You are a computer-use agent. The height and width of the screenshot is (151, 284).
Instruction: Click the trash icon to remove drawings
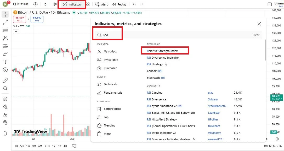pyautogui.click(x=5, y=133)
